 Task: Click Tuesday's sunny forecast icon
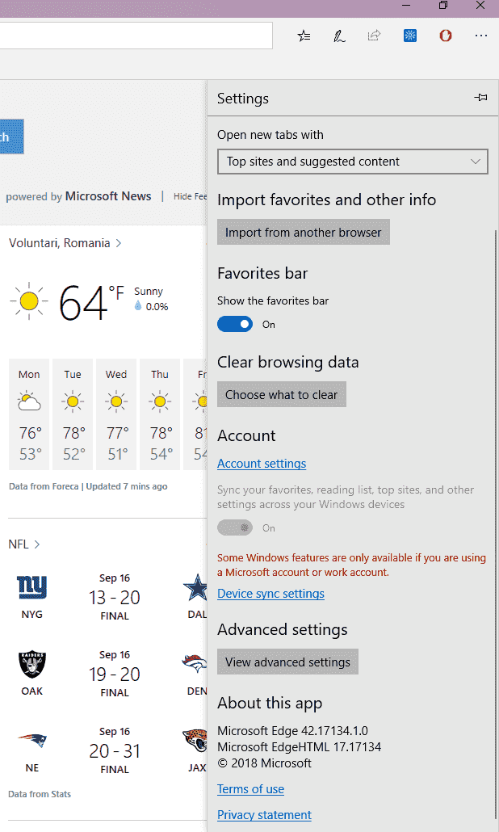pyautogui.click(x=73, y=401)
